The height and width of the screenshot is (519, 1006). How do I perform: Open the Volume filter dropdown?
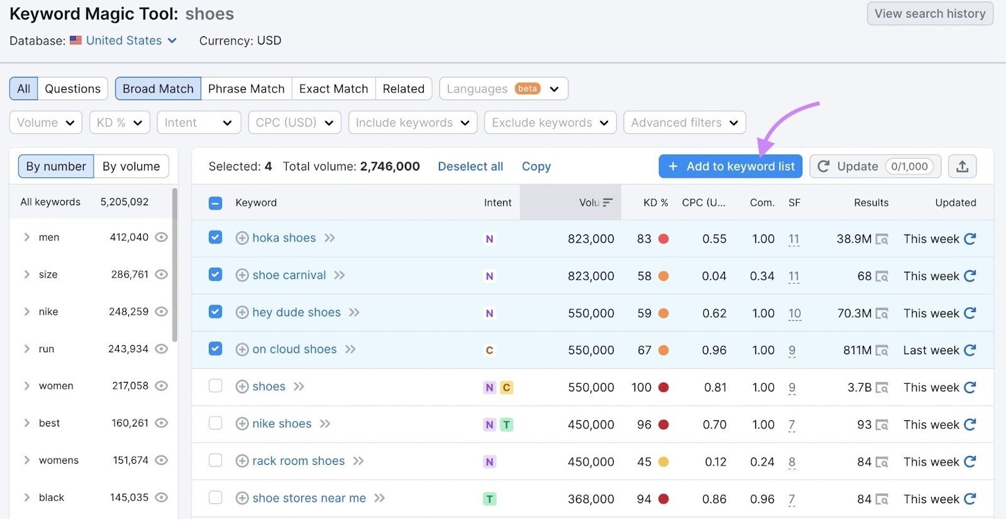(x=46, y=123)
